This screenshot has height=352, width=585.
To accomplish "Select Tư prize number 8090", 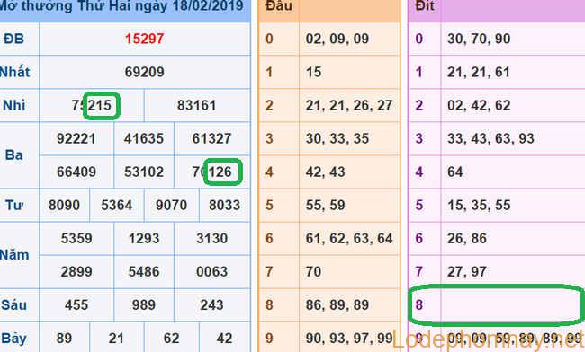I will [64, 205].
